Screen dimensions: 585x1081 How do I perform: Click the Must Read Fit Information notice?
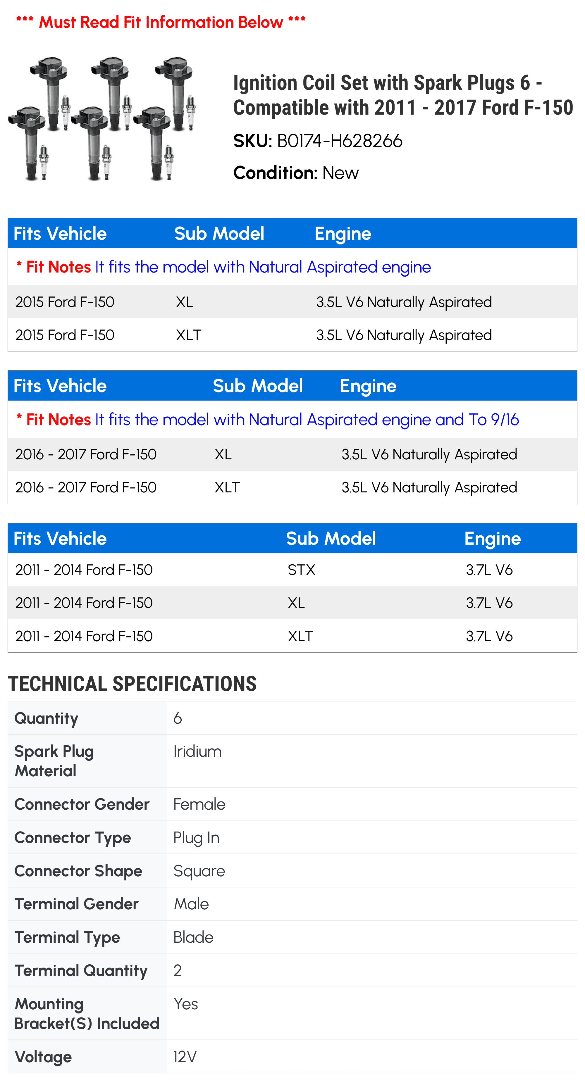tap(161, 22)
